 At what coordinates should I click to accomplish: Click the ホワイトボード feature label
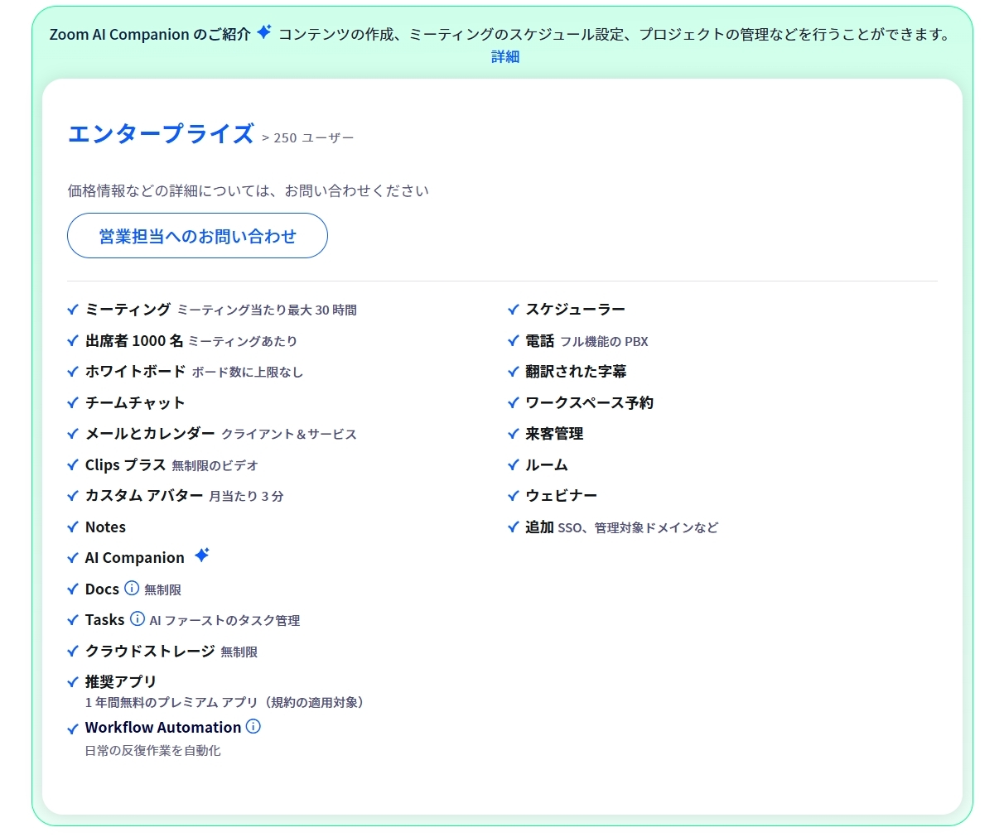click(136, 372)
